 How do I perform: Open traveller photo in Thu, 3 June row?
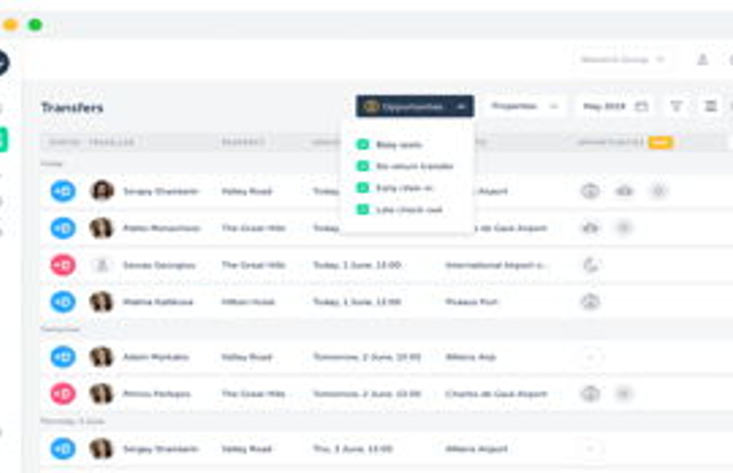click(x=101, y=449)
